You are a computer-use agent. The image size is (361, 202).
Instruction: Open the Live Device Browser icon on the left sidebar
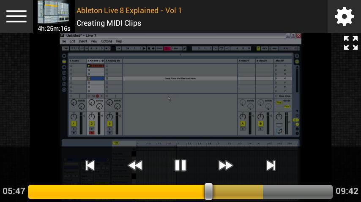(64, 61)
